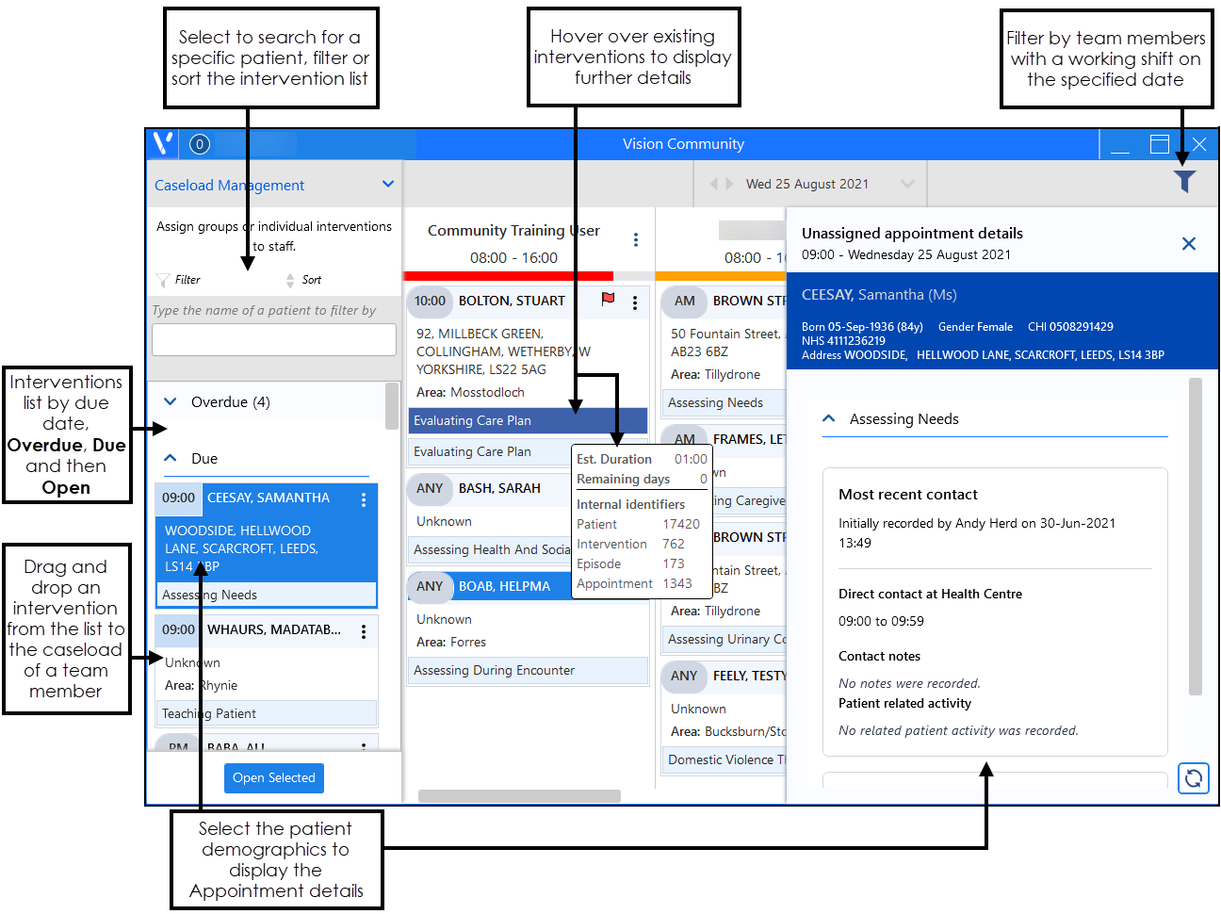Go to the next day arrow

coord(729,184)
